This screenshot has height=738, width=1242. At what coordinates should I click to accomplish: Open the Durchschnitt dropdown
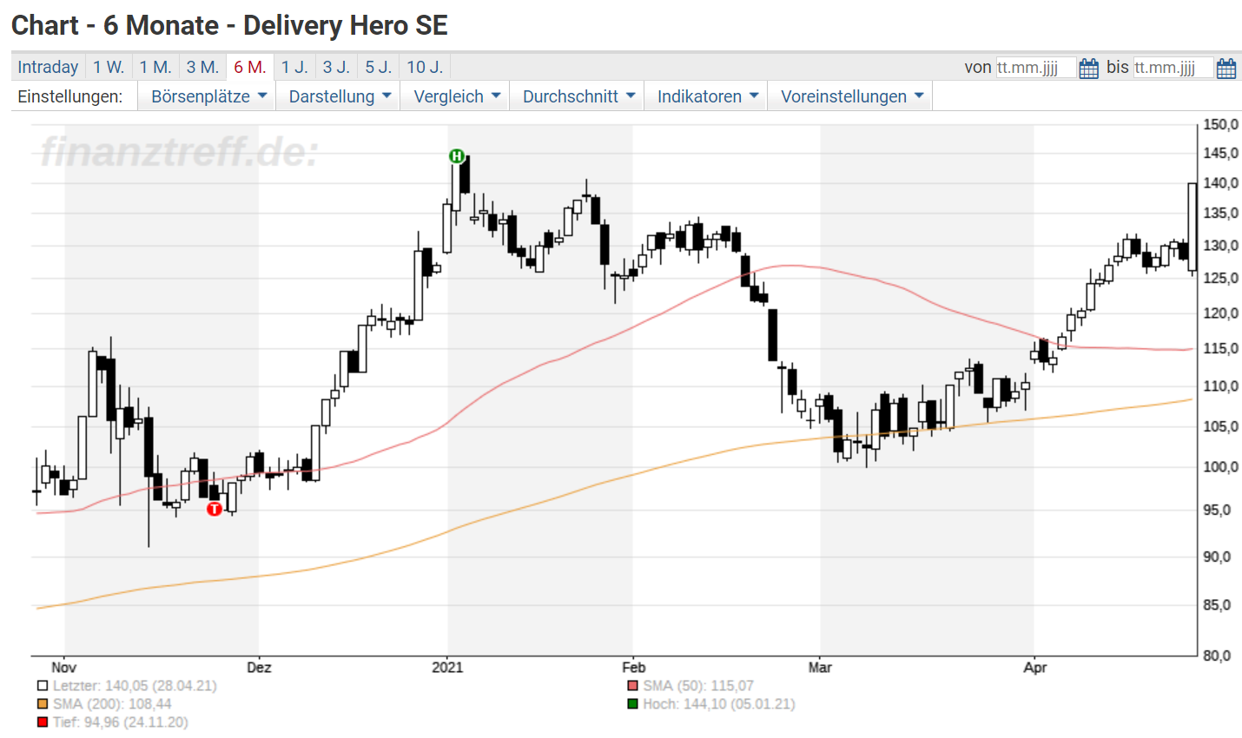pos(578,96)
